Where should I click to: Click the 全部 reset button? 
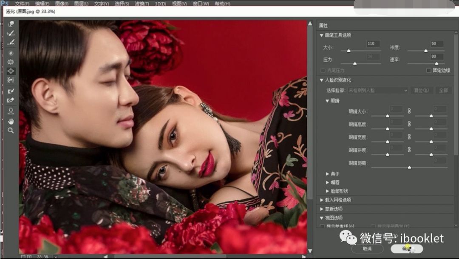[444, 90]
